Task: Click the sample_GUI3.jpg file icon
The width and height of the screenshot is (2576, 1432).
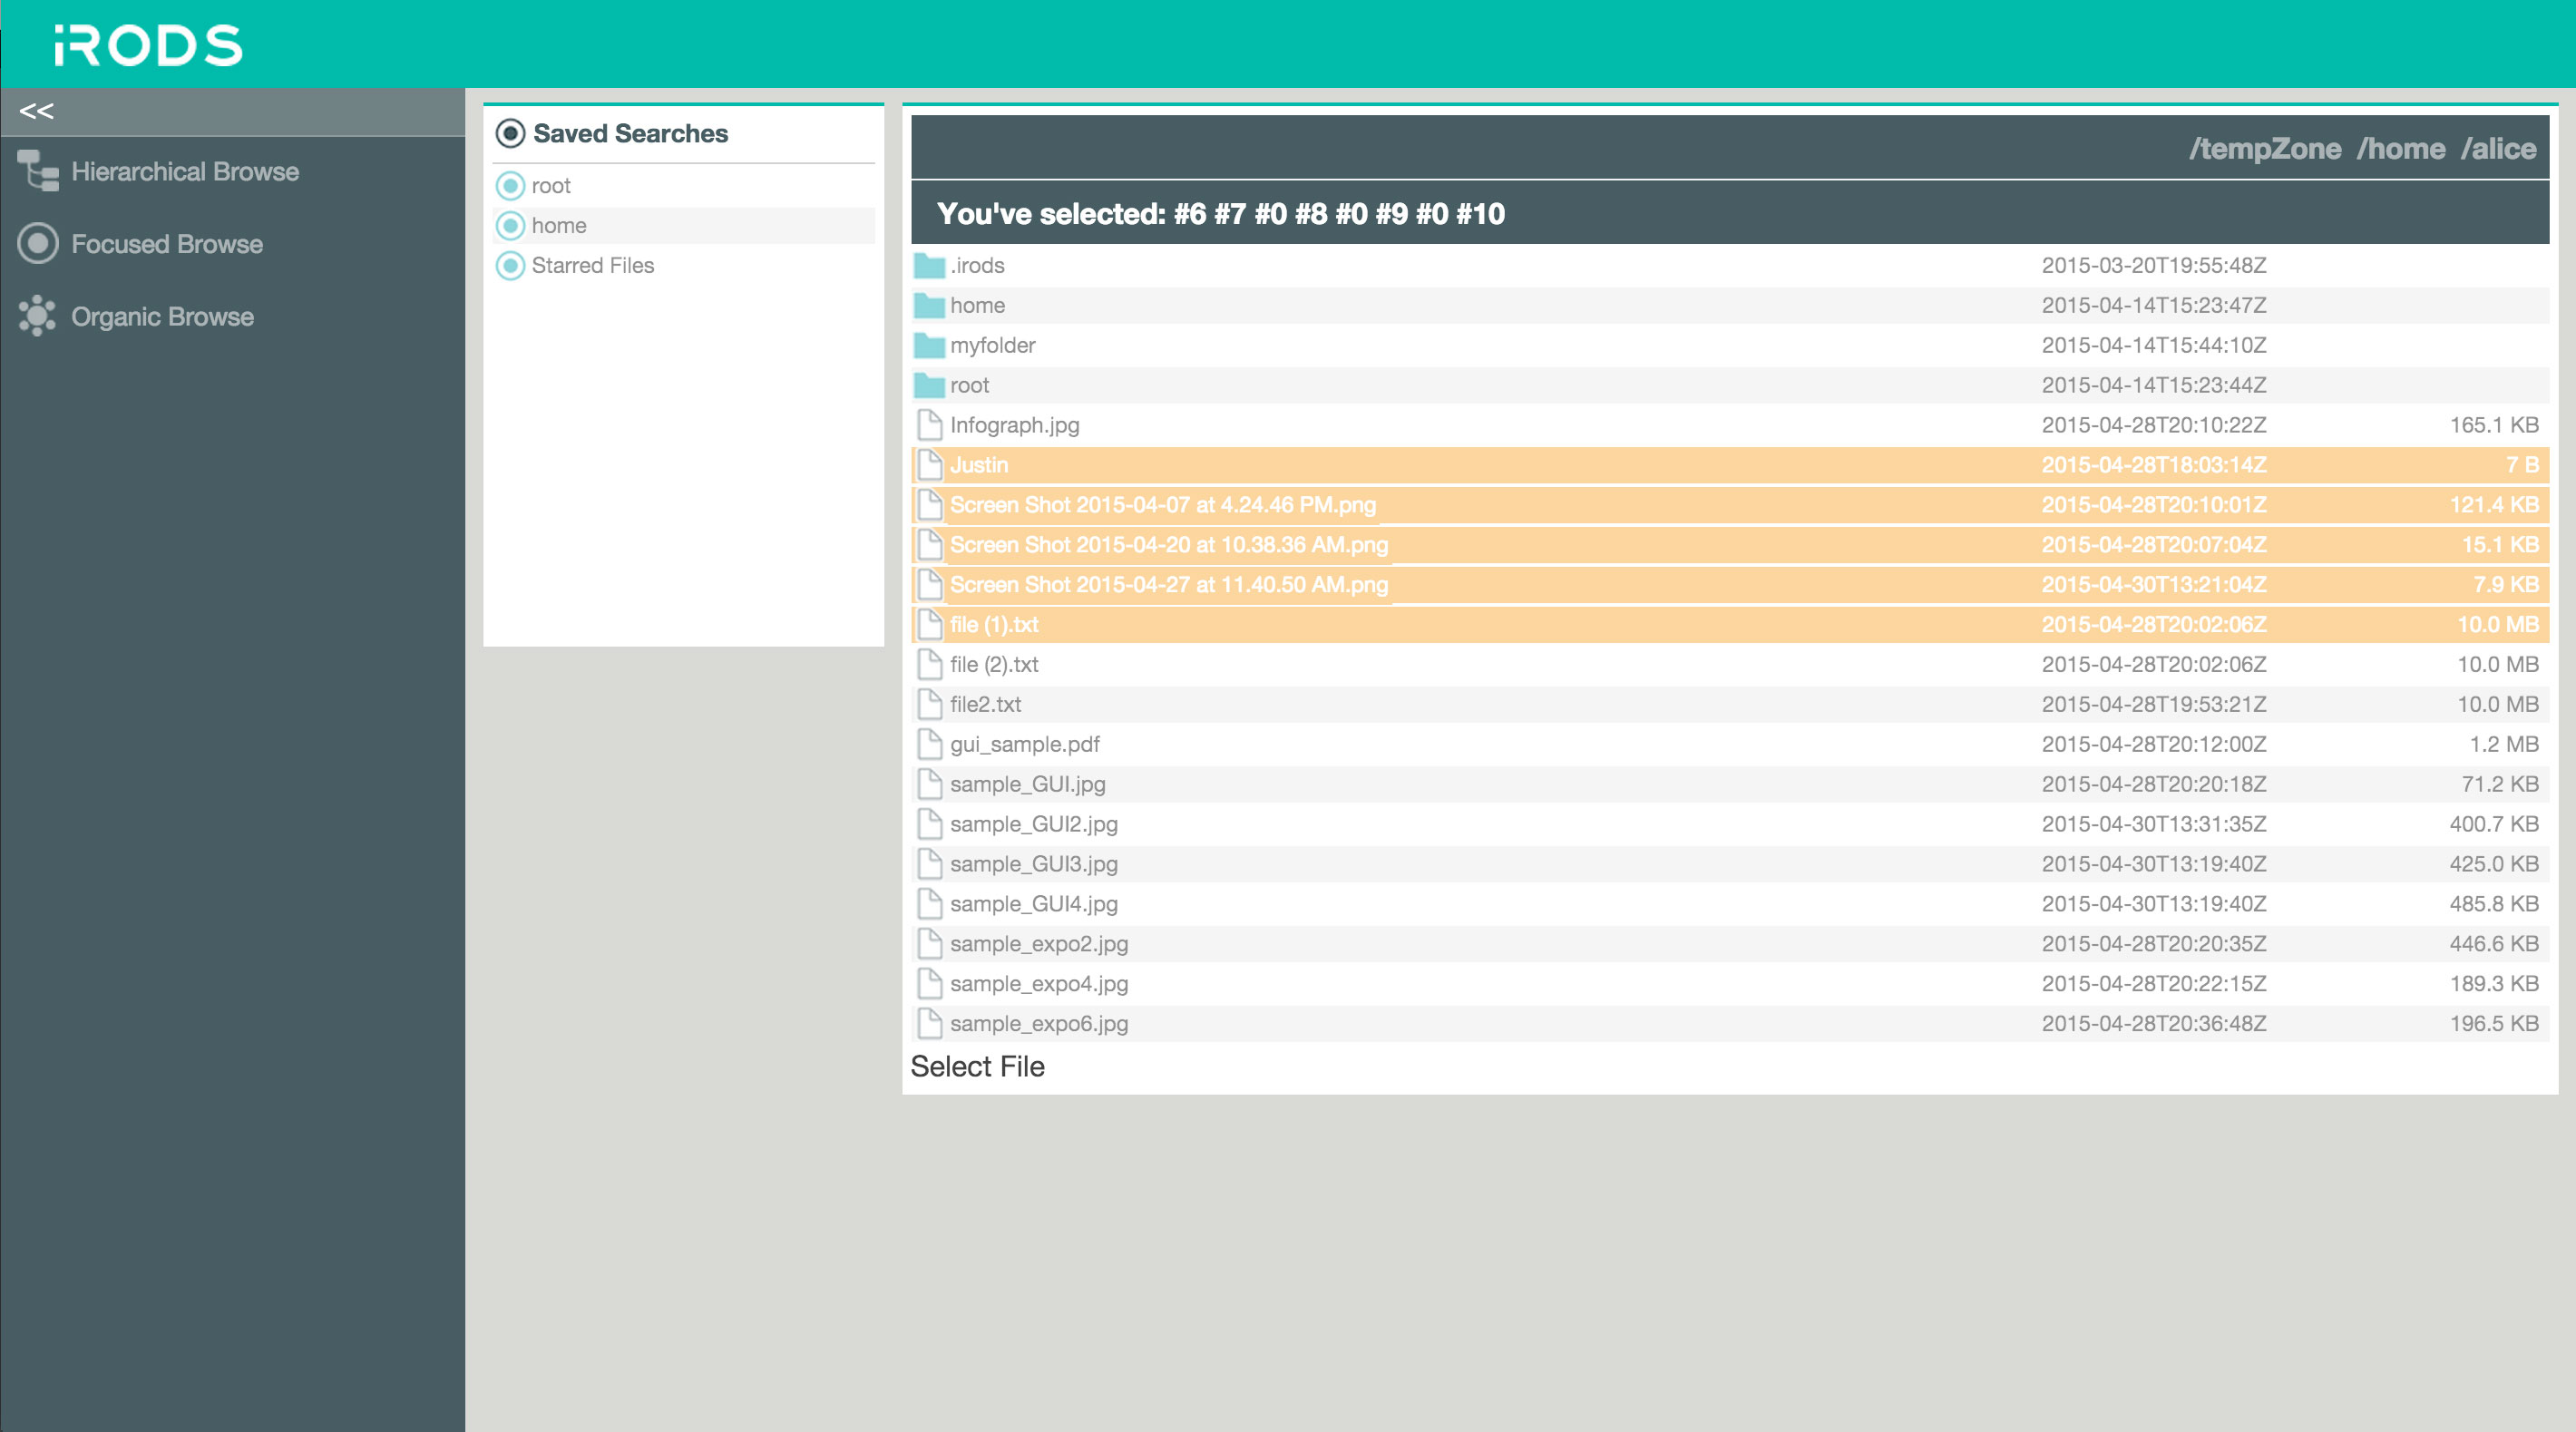Action: pos(929,865)
